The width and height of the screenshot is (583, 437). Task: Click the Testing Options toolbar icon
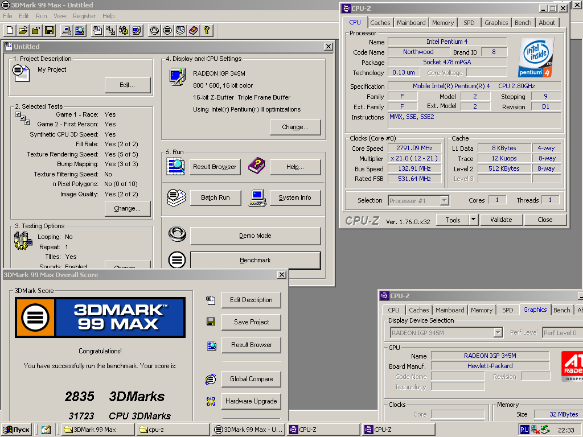[x=124, y=30]
